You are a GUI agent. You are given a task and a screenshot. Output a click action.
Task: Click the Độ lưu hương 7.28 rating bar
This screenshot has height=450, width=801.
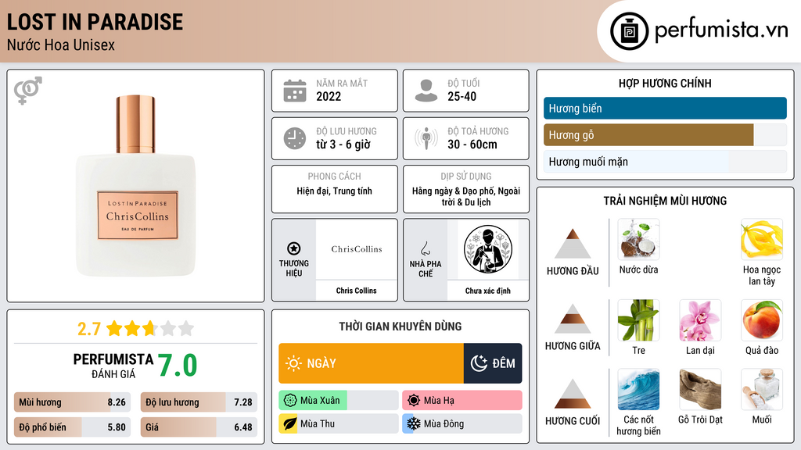tap(199, 402)
